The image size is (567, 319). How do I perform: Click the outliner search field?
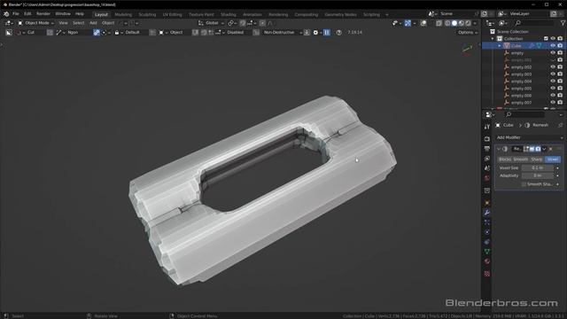point(533,23)
